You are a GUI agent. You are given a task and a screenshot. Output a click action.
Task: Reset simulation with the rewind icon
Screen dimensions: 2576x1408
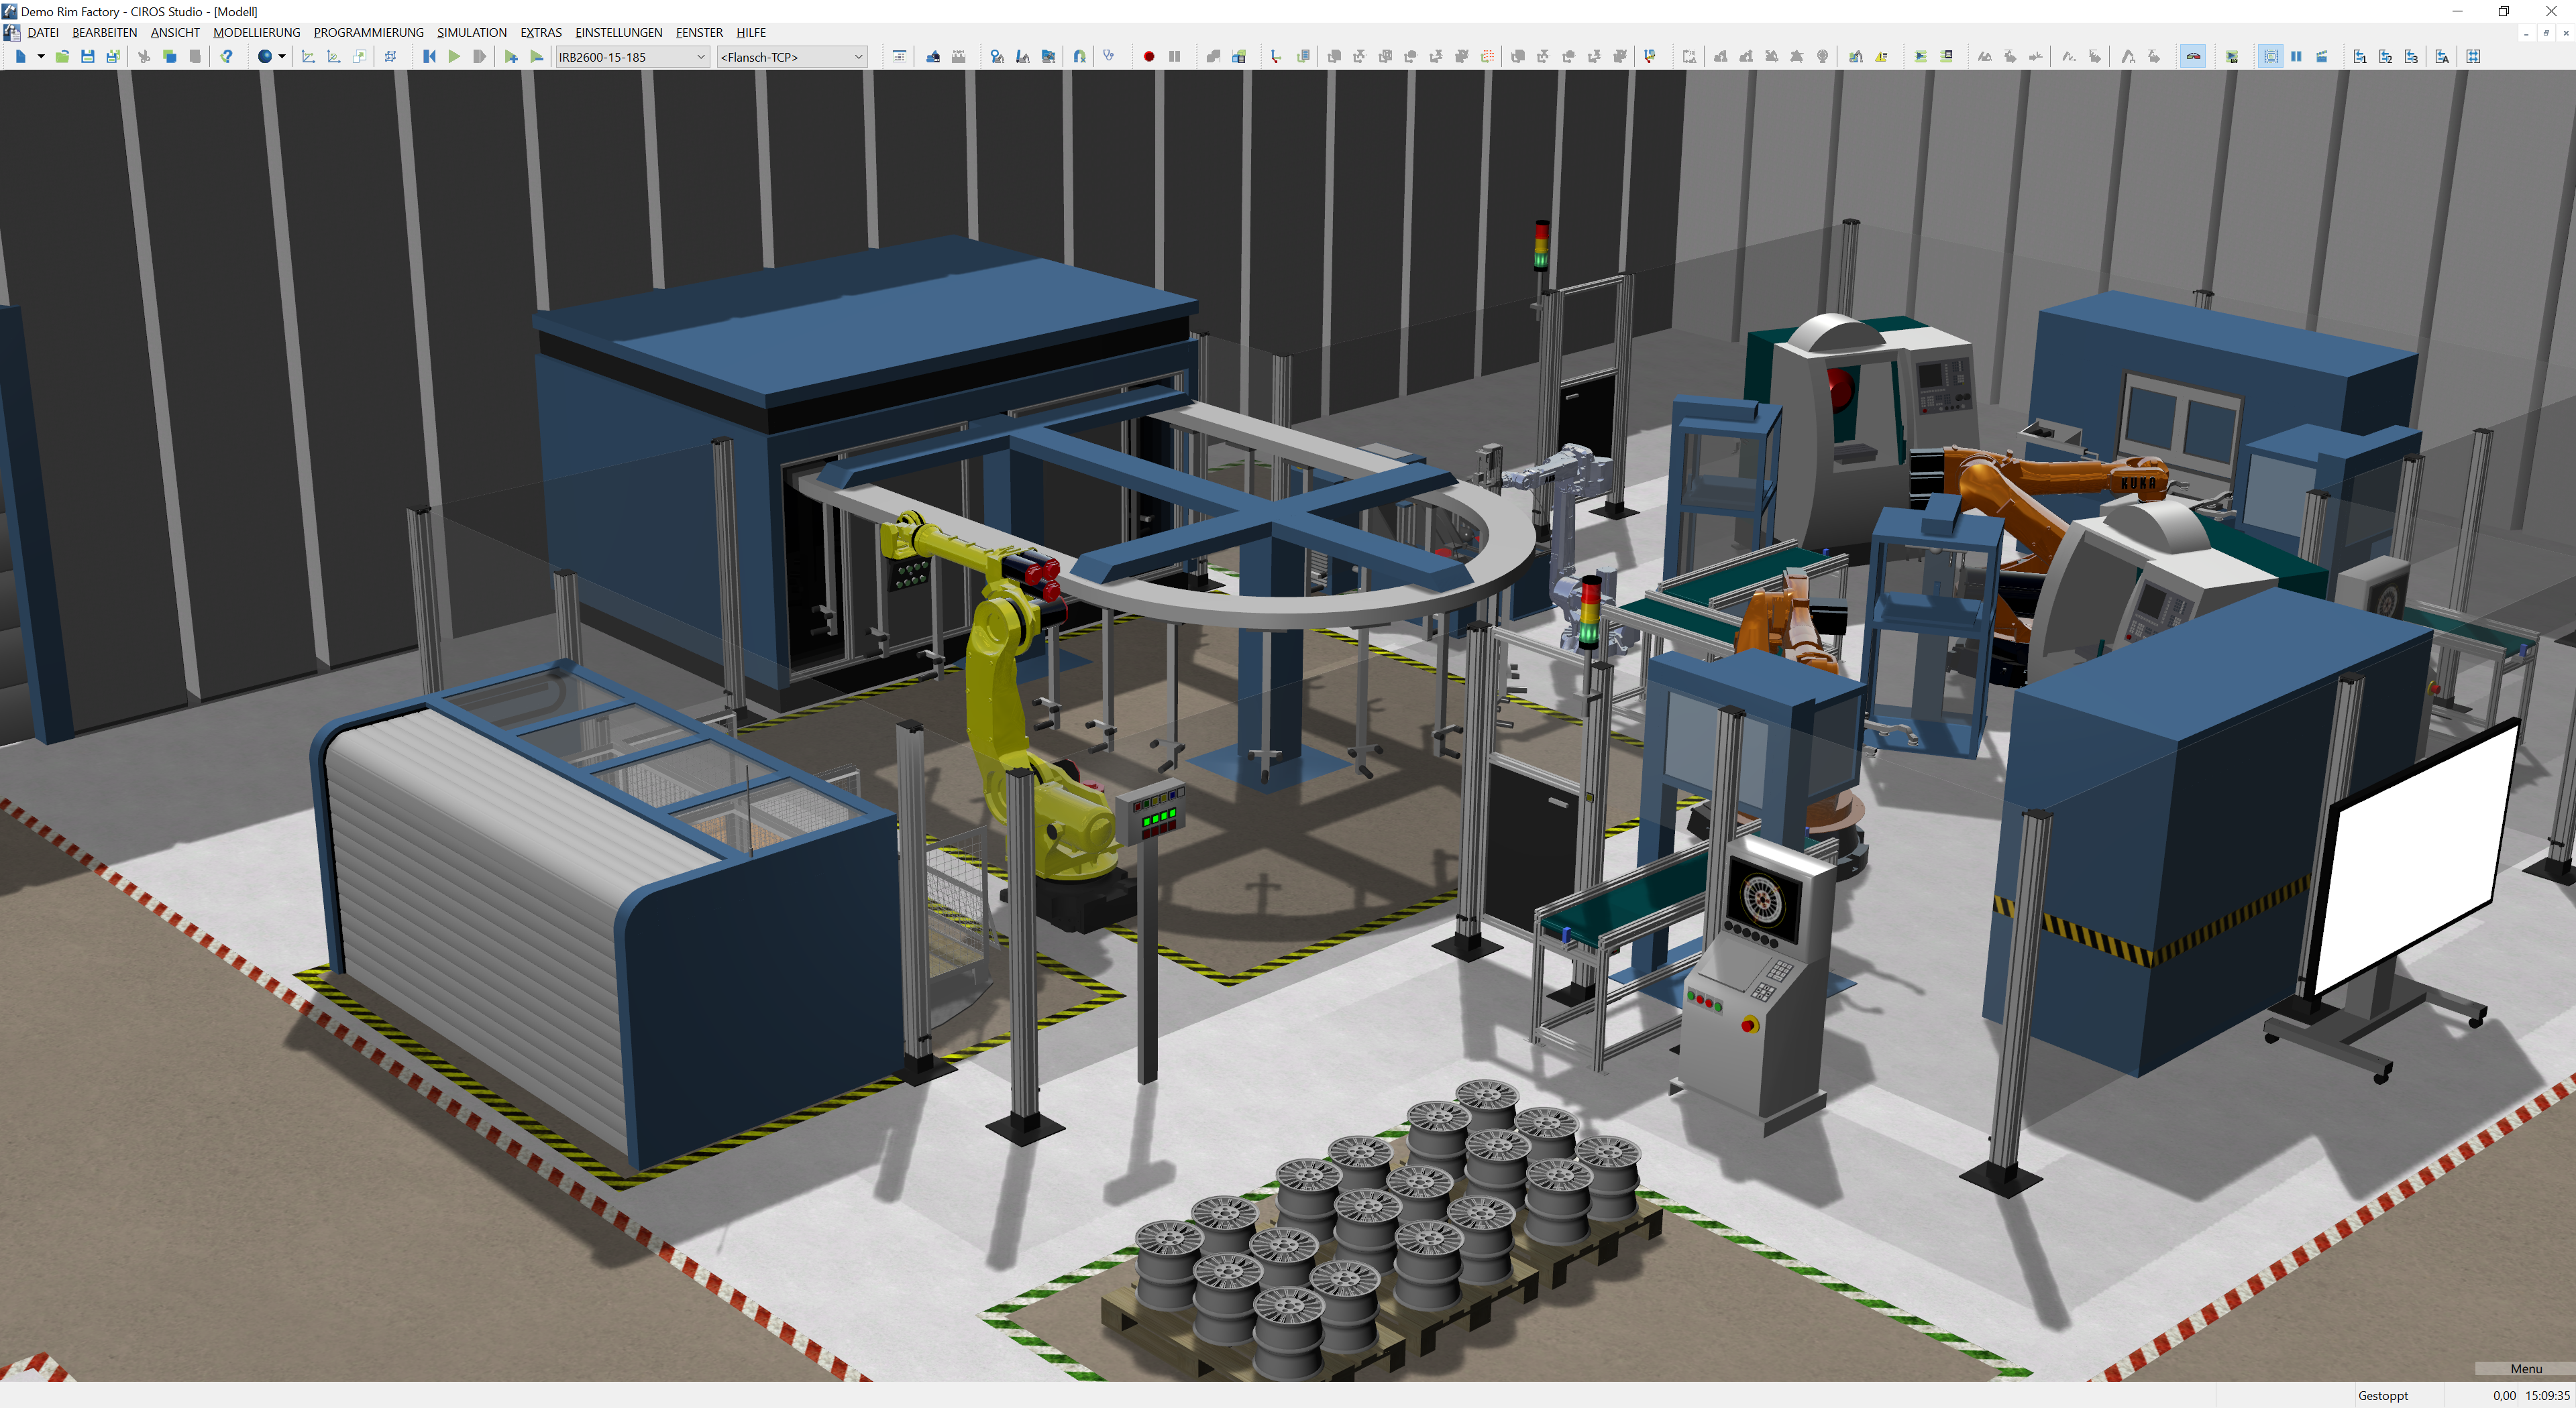point(429,57)
